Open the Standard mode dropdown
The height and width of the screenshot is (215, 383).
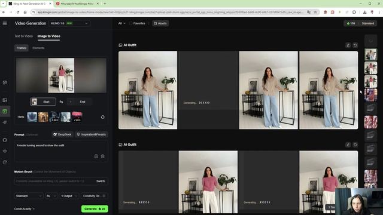pos(29,196)
